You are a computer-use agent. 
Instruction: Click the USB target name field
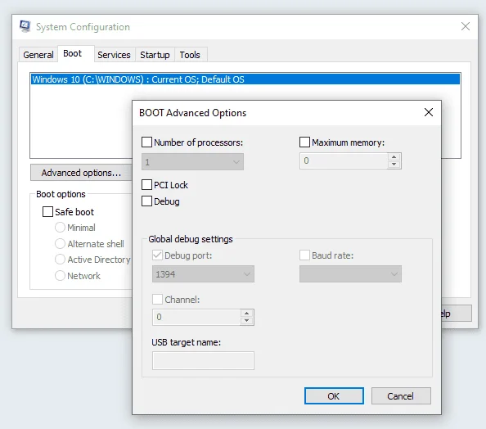203,360
